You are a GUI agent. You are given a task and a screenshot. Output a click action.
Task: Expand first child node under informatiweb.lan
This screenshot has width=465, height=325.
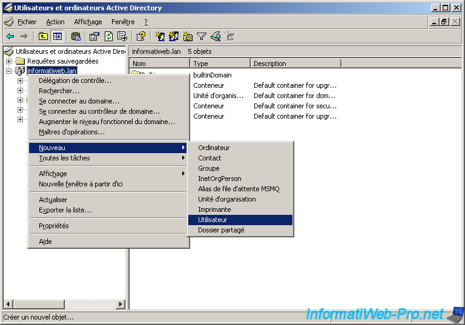pos(20,80)
